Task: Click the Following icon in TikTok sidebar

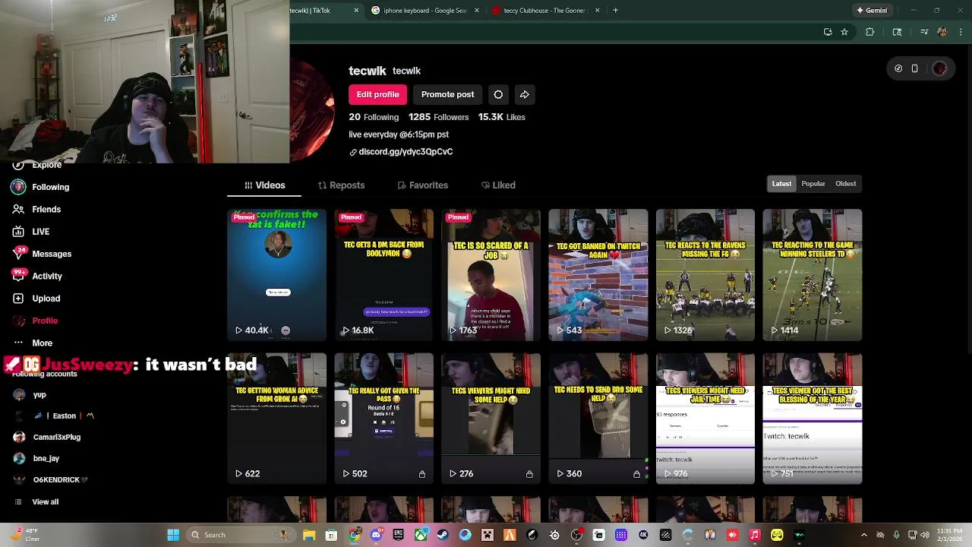Action: (x=17, y=187)
